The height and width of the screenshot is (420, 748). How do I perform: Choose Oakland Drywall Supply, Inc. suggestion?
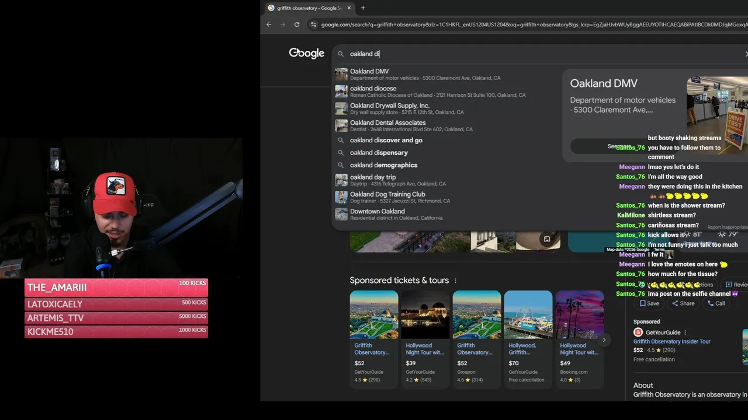coord(446,108)
